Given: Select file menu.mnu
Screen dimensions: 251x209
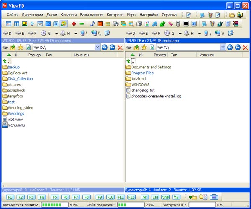Looking at the screenshot, I should (14, 125).
